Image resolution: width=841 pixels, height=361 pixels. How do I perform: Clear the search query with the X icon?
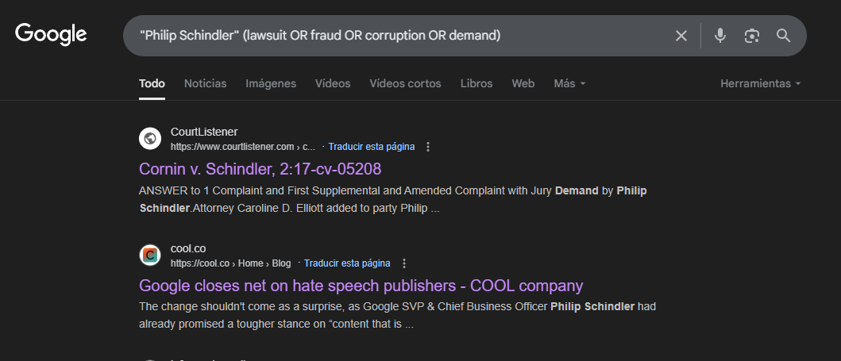(681, 36)
